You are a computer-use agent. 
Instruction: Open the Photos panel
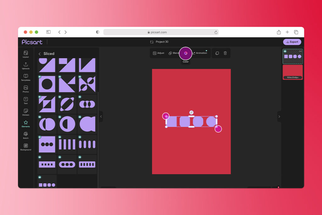[26, 89]
